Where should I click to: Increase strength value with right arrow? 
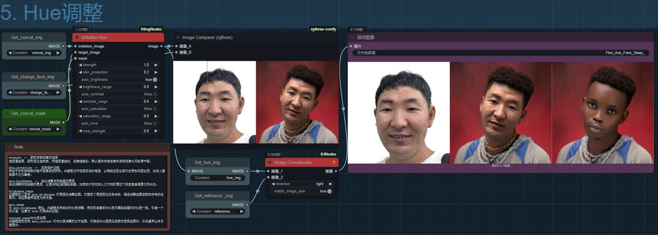tap(156, 65)
